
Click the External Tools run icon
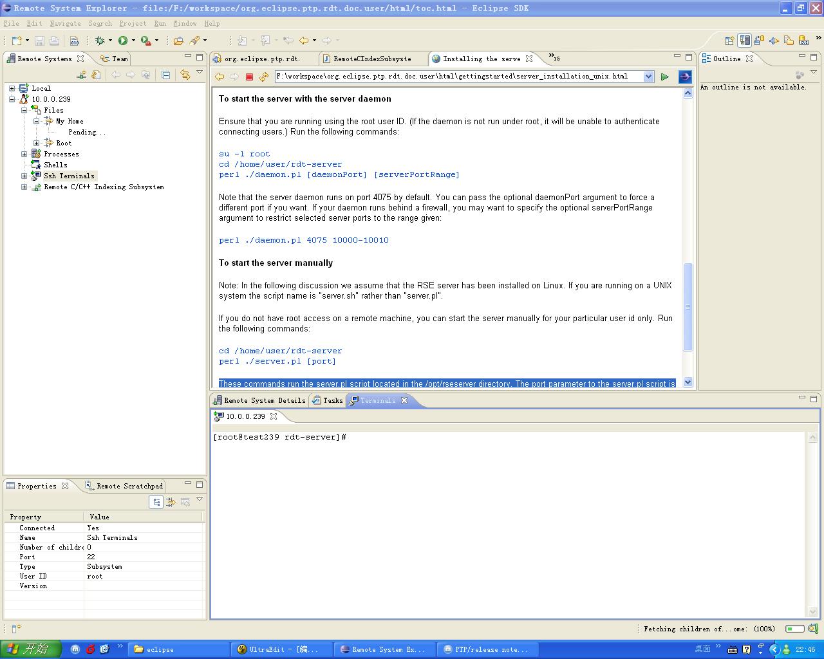[x=146, y=41]
